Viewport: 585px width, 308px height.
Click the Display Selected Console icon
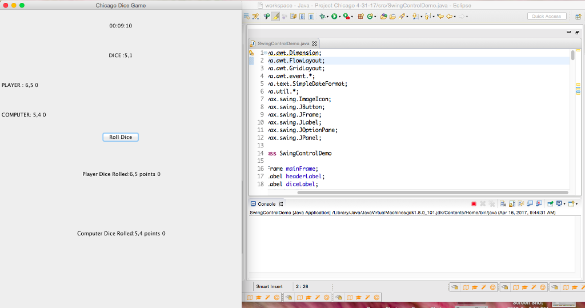[x=559, y=204]
